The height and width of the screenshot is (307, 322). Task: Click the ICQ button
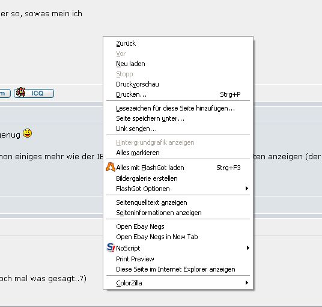point(34,93)
